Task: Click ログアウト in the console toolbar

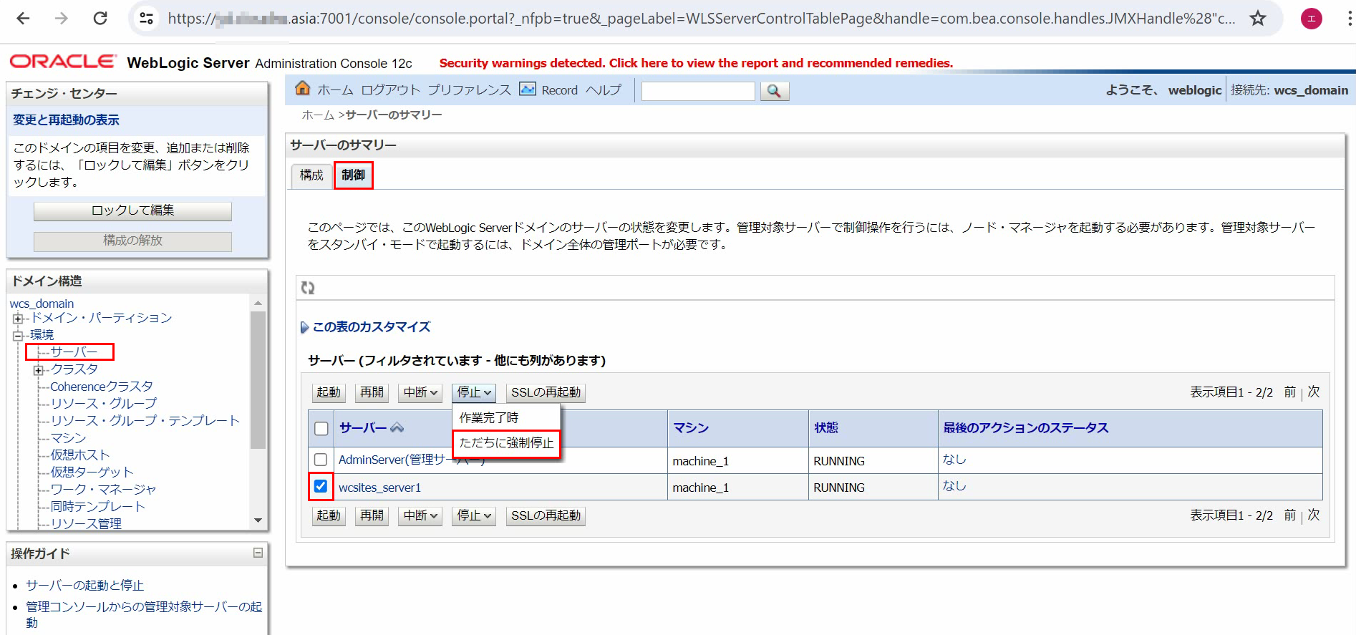Action: tap(390, 90)
